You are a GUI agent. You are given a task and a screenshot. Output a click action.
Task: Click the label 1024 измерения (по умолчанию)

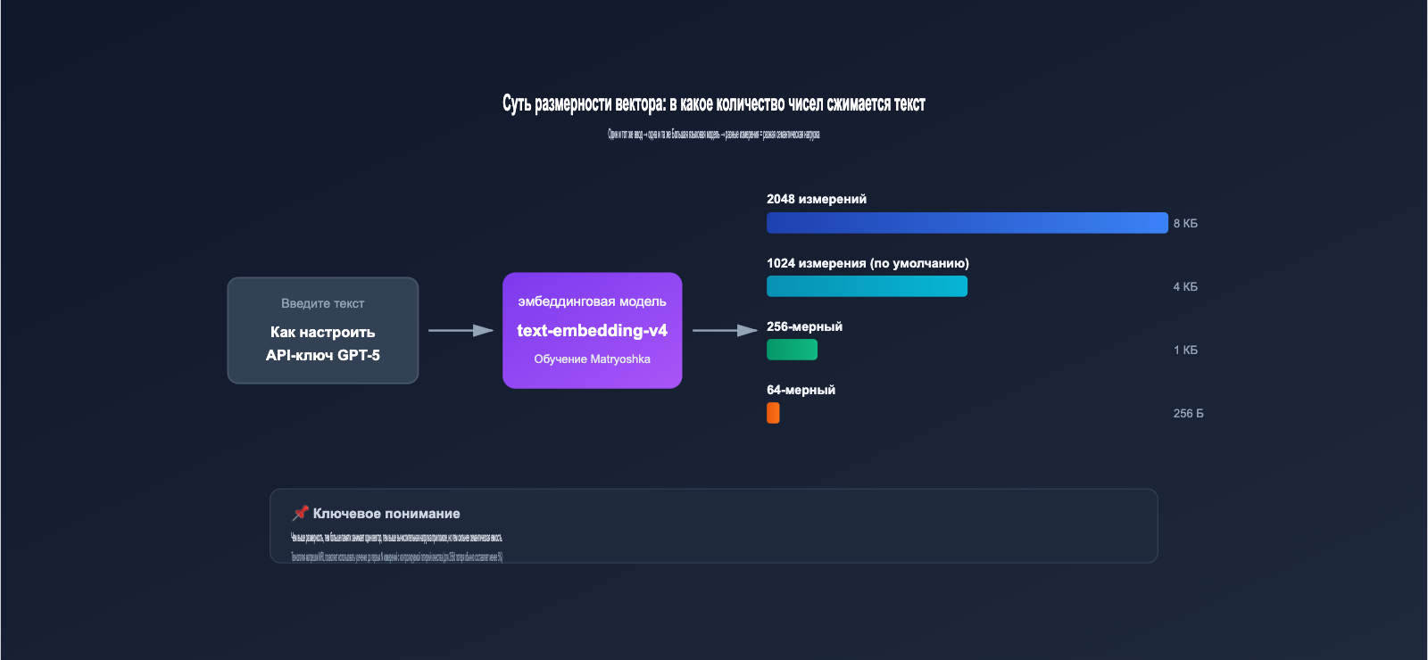(x=868, y=263)
